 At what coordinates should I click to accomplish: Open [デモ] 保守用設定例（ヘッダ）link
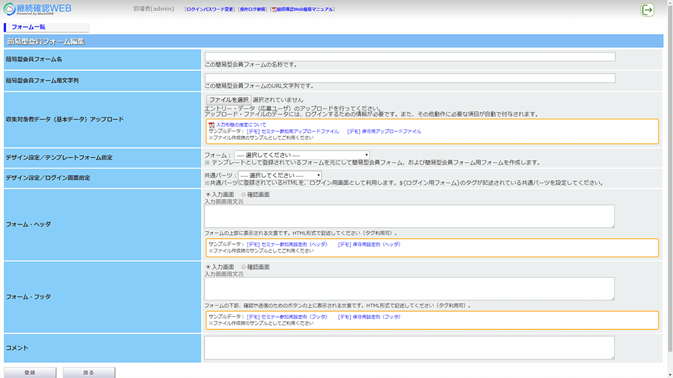369,244
